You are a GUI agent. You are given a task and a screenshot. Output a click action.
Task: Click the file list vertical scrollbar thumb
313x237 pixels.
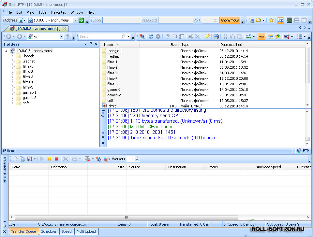click(x=307, y=65)
